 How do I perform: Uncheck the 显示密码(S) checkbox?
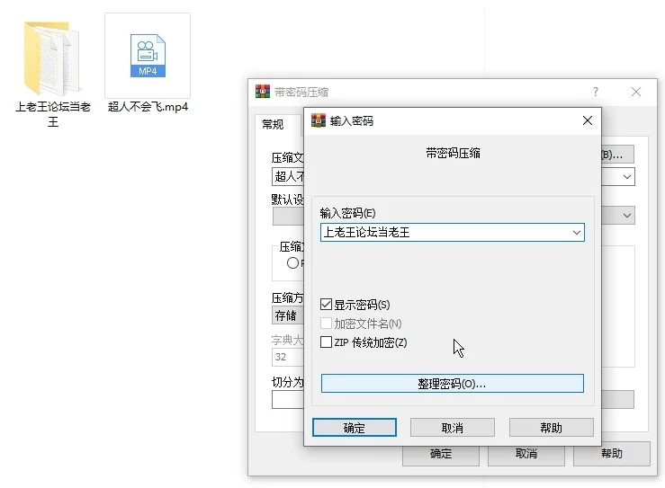point(326,304)
